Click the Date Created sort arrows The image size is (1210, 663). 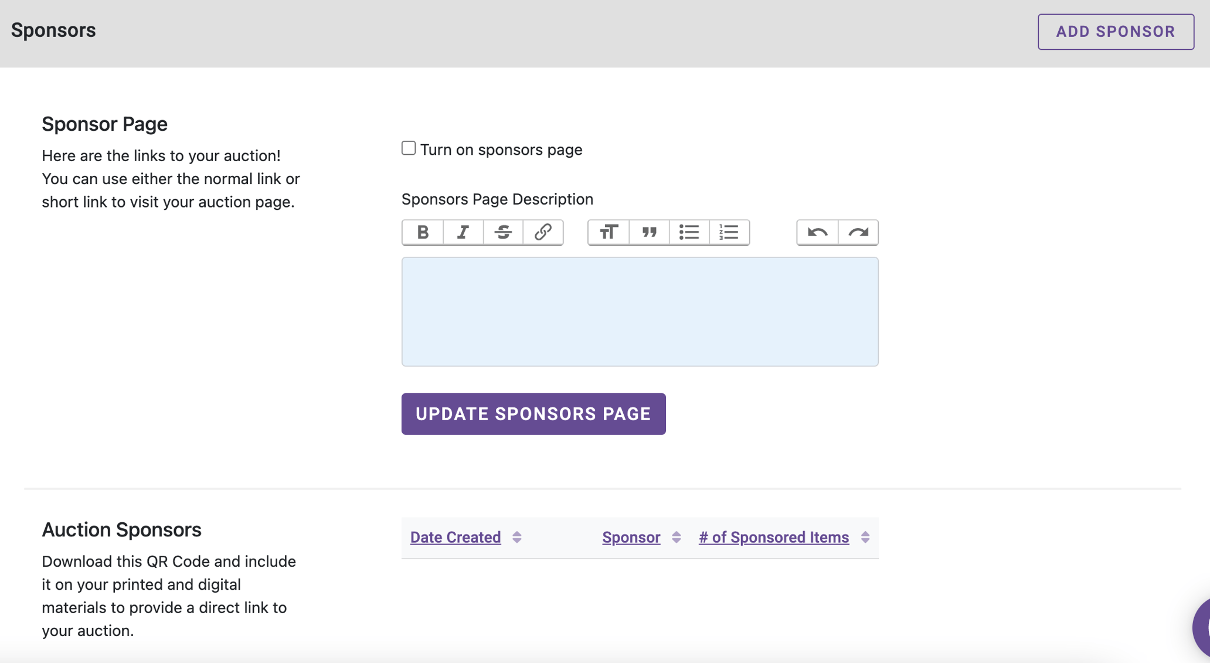point(516,538)
